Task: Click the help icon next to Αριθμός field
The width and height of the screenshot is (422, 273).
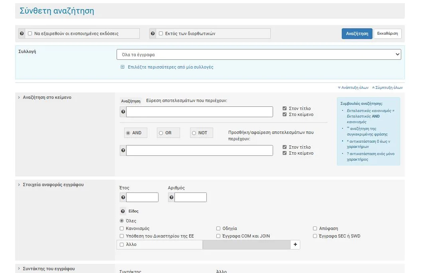Action: [x=171, y=198]
